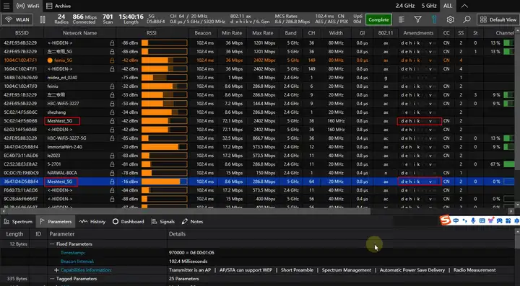Image resolution: width=520 pixels, height=286 pixels.
Task: Select the Parameters tab
Action: 56,222
